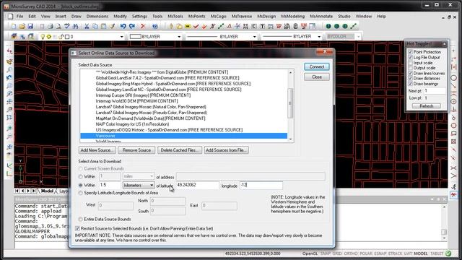The width and height of the screenshot is (462, 260).
Task: Click the layer sun freeze icon
Action: coord(48,37)
